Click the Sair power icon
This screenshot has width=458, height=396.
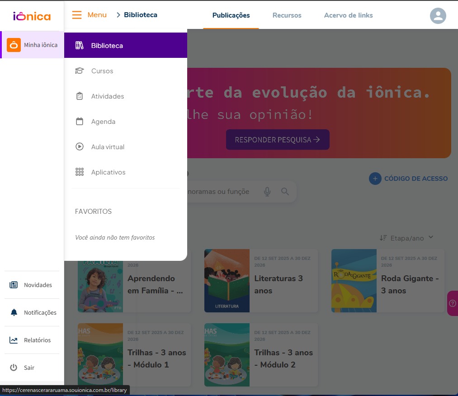pyautogui.click(x=15, y=367)
